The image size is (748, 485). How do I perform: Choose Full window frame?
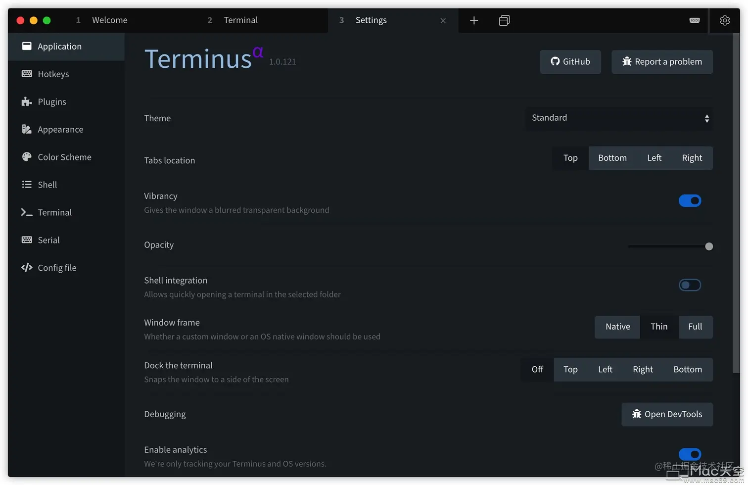click(x=695, y=327)
